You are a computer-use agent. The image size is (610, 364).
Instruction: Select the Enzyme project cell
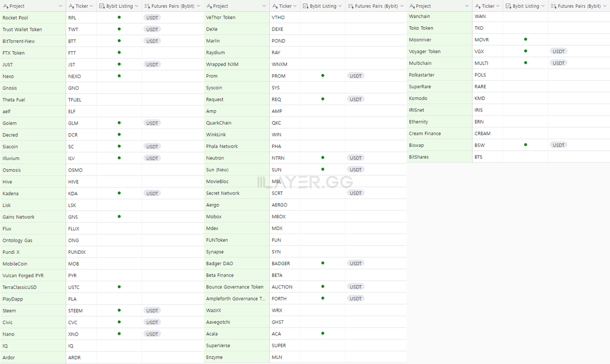(236, 357)
